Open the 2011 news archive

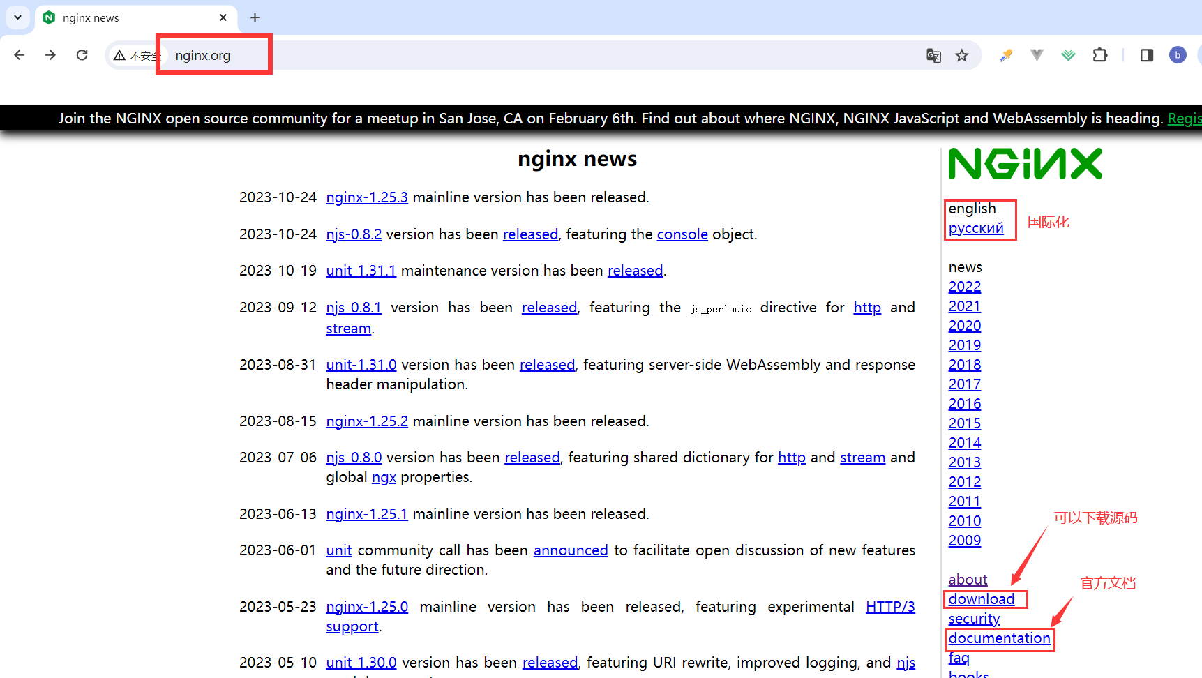(965, 502)
